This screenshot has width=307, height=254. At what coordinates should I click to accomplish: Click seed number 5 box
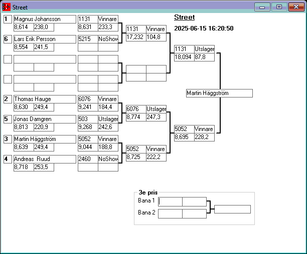point(8,119)
